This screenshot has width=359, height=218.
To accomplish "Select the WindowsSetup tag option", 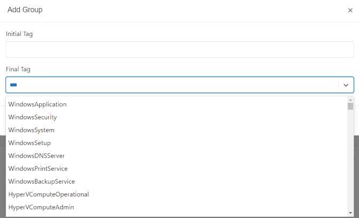I will click(x=176, y=142).
